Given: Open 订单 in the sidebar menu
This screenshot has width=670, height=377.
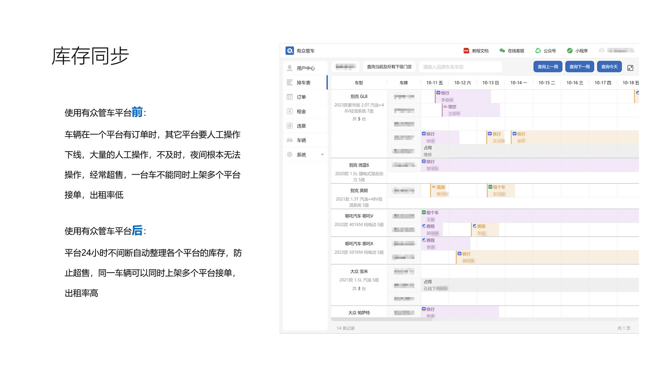Looking at the screenshot, I should point(301,97).
